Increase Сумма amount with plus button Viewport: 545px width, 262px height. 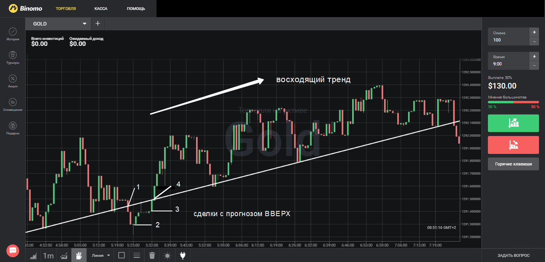(534, 32)
